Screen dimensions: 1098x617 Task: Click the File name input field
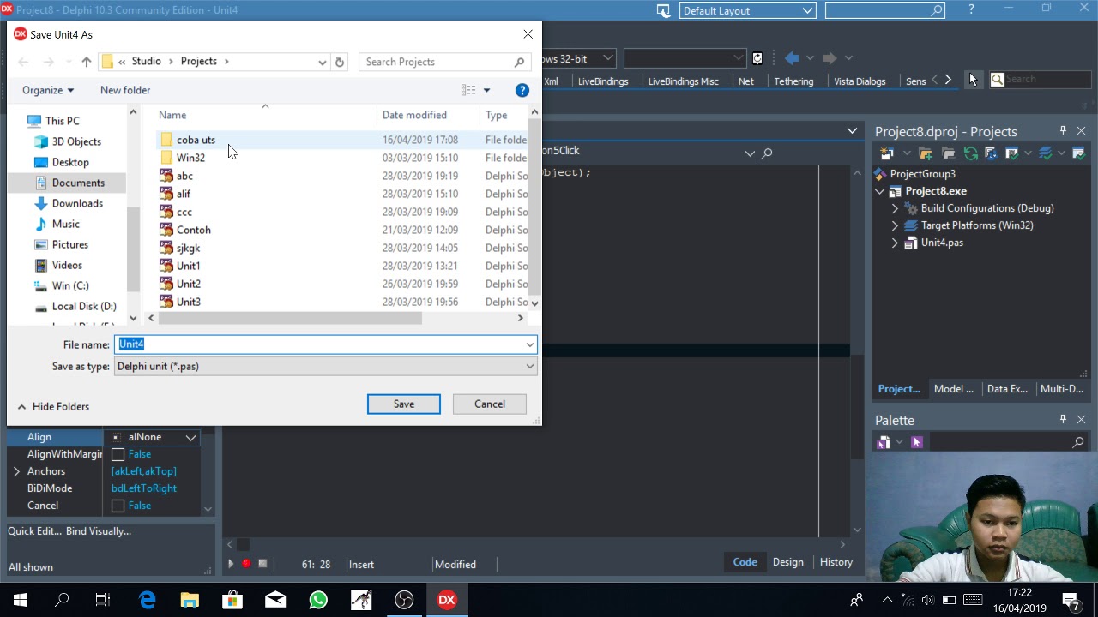pyautogui.click(x=318, y=344)
